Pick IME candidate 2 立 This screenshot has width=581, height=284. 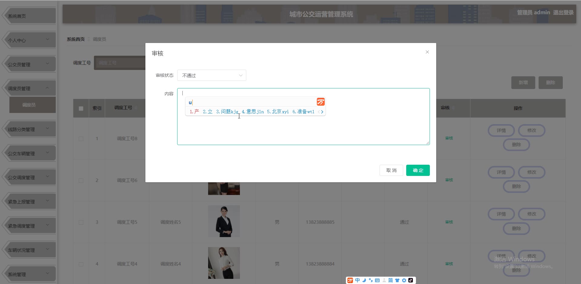tap(208, 112)
